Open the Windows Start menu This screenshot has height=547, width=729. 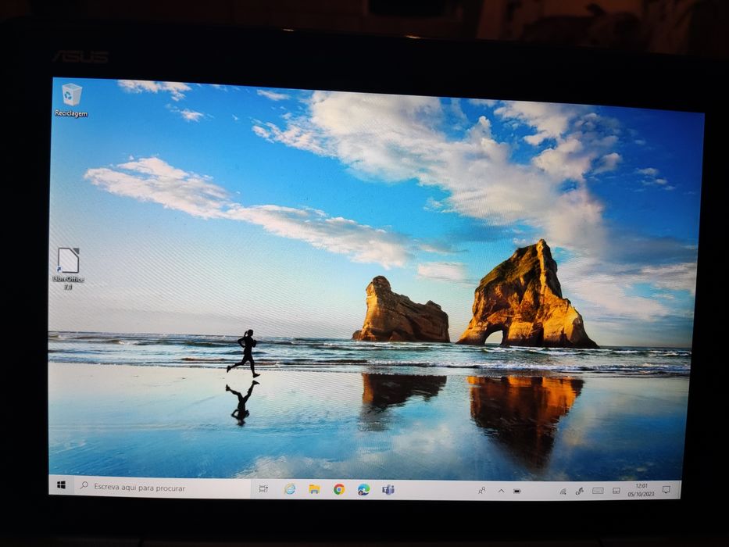(x=62, y=485)
